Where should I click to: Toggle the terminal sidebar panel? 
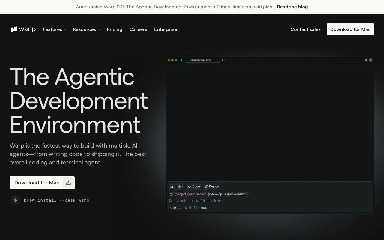[182, 60]
